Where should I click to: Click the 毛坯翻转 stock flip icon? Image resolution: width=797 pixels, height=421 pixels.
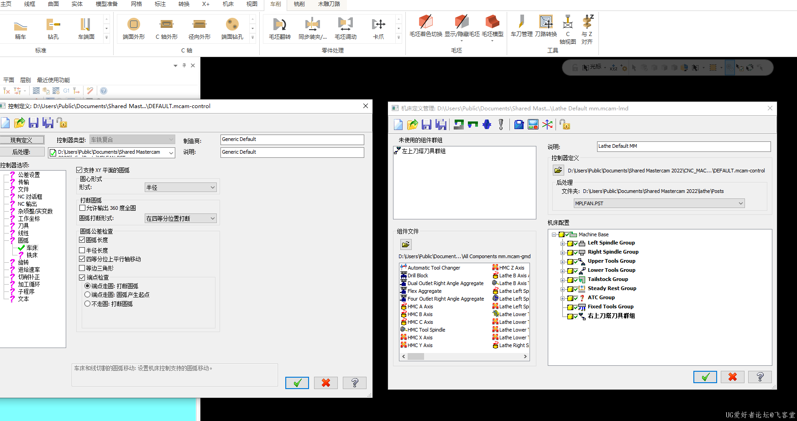click(280, 28)
